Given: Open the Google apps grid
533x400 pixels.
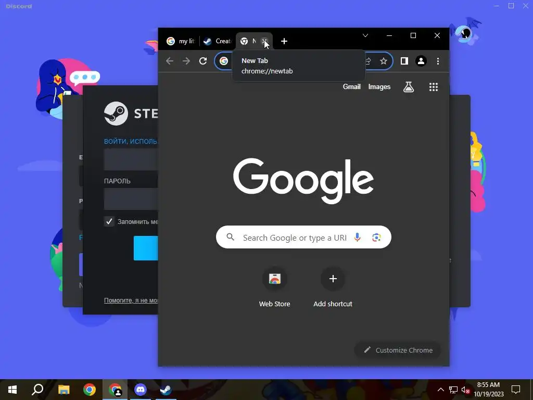Looking at the screenshot, I should click(x=434, y=87).
